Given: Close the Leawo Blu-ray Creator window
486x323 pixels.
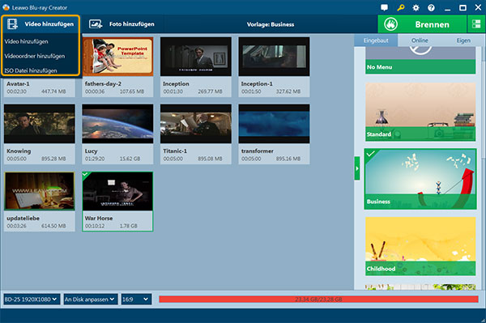Looking at the screenshot, I should [478, 7].
